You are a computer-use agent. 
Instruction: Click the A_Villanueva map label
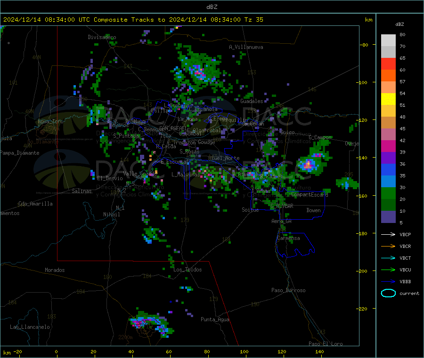[x=246, y=47]
